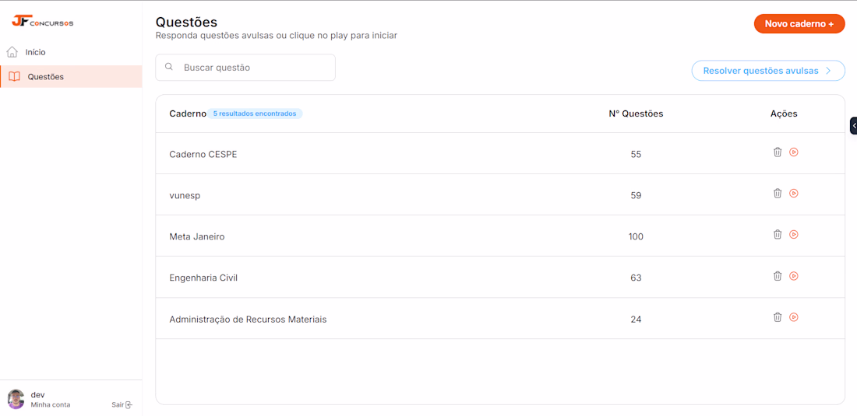Select the Caderno CESPE row name
Viewport: 857px width, 416px height.
[x=203, y=154]
